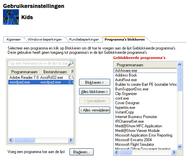Select Adobe Reader 7.0 row
Viewport: 189px width, 158px height.
click(x=41, y=78)
